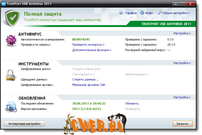This screenshot has height=135, width=202.
Task: Click the padlock icon in Tools section
Action: 11,75
